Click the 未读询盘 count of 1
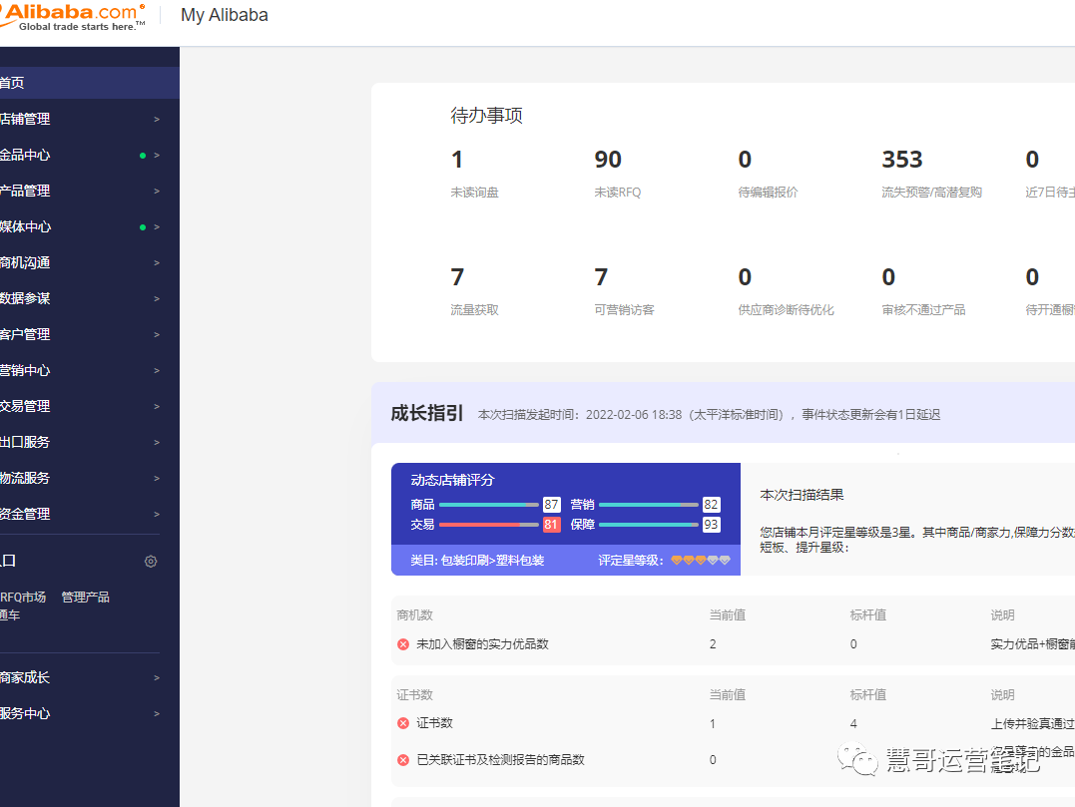 [457, 160]
